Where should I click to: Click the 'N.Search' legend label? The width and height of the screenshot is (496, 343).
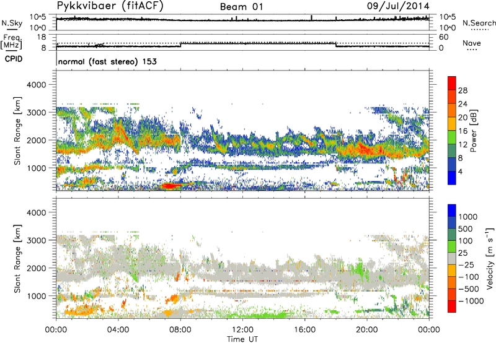click(x=479, y=23)
